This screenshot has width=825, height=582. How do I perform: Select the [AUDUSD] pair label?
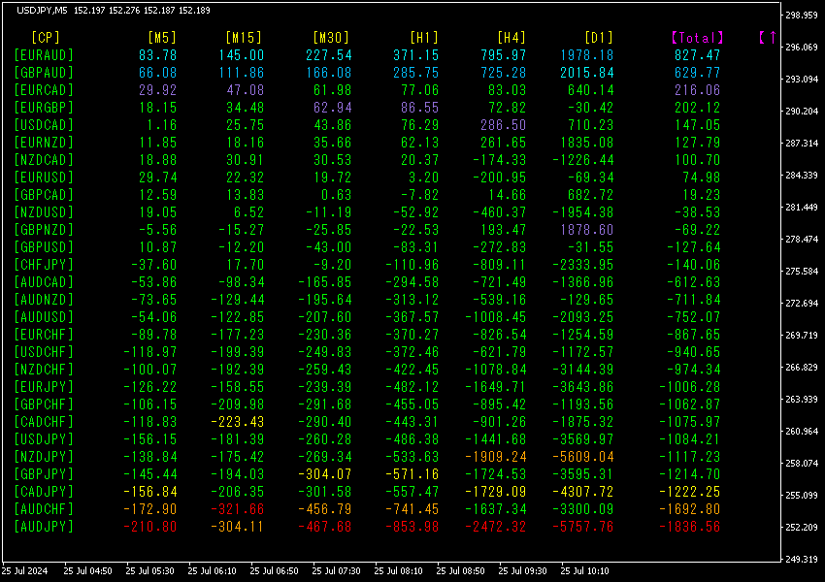(44, 317)
